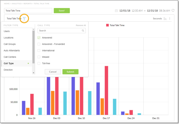This screenshot has width=179, height=124.
Task: Pick Call Centers filter type
Action: point(10,57)
